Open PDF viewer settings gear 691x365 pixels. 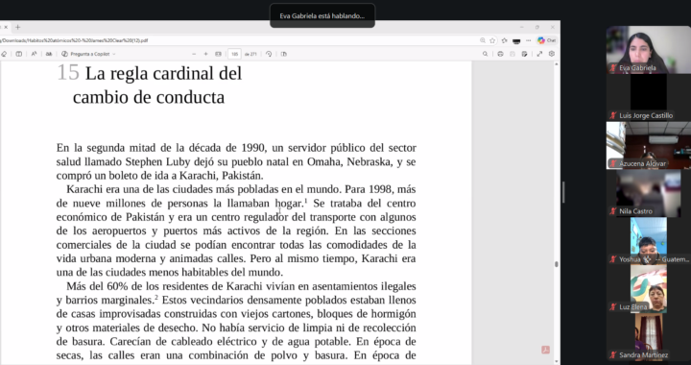tap(552, 54)
